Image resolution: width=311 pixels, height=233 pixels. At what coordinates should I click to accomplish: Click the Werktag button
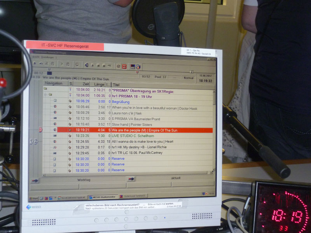(x=83, y=180)
